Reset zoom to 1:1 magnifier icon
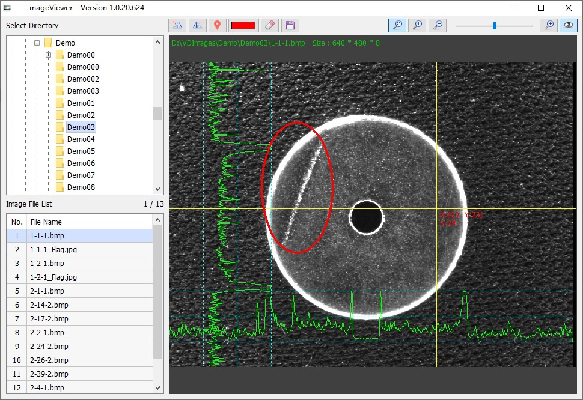Viewport: 583px width, 400px height. [x=418, y=25]
